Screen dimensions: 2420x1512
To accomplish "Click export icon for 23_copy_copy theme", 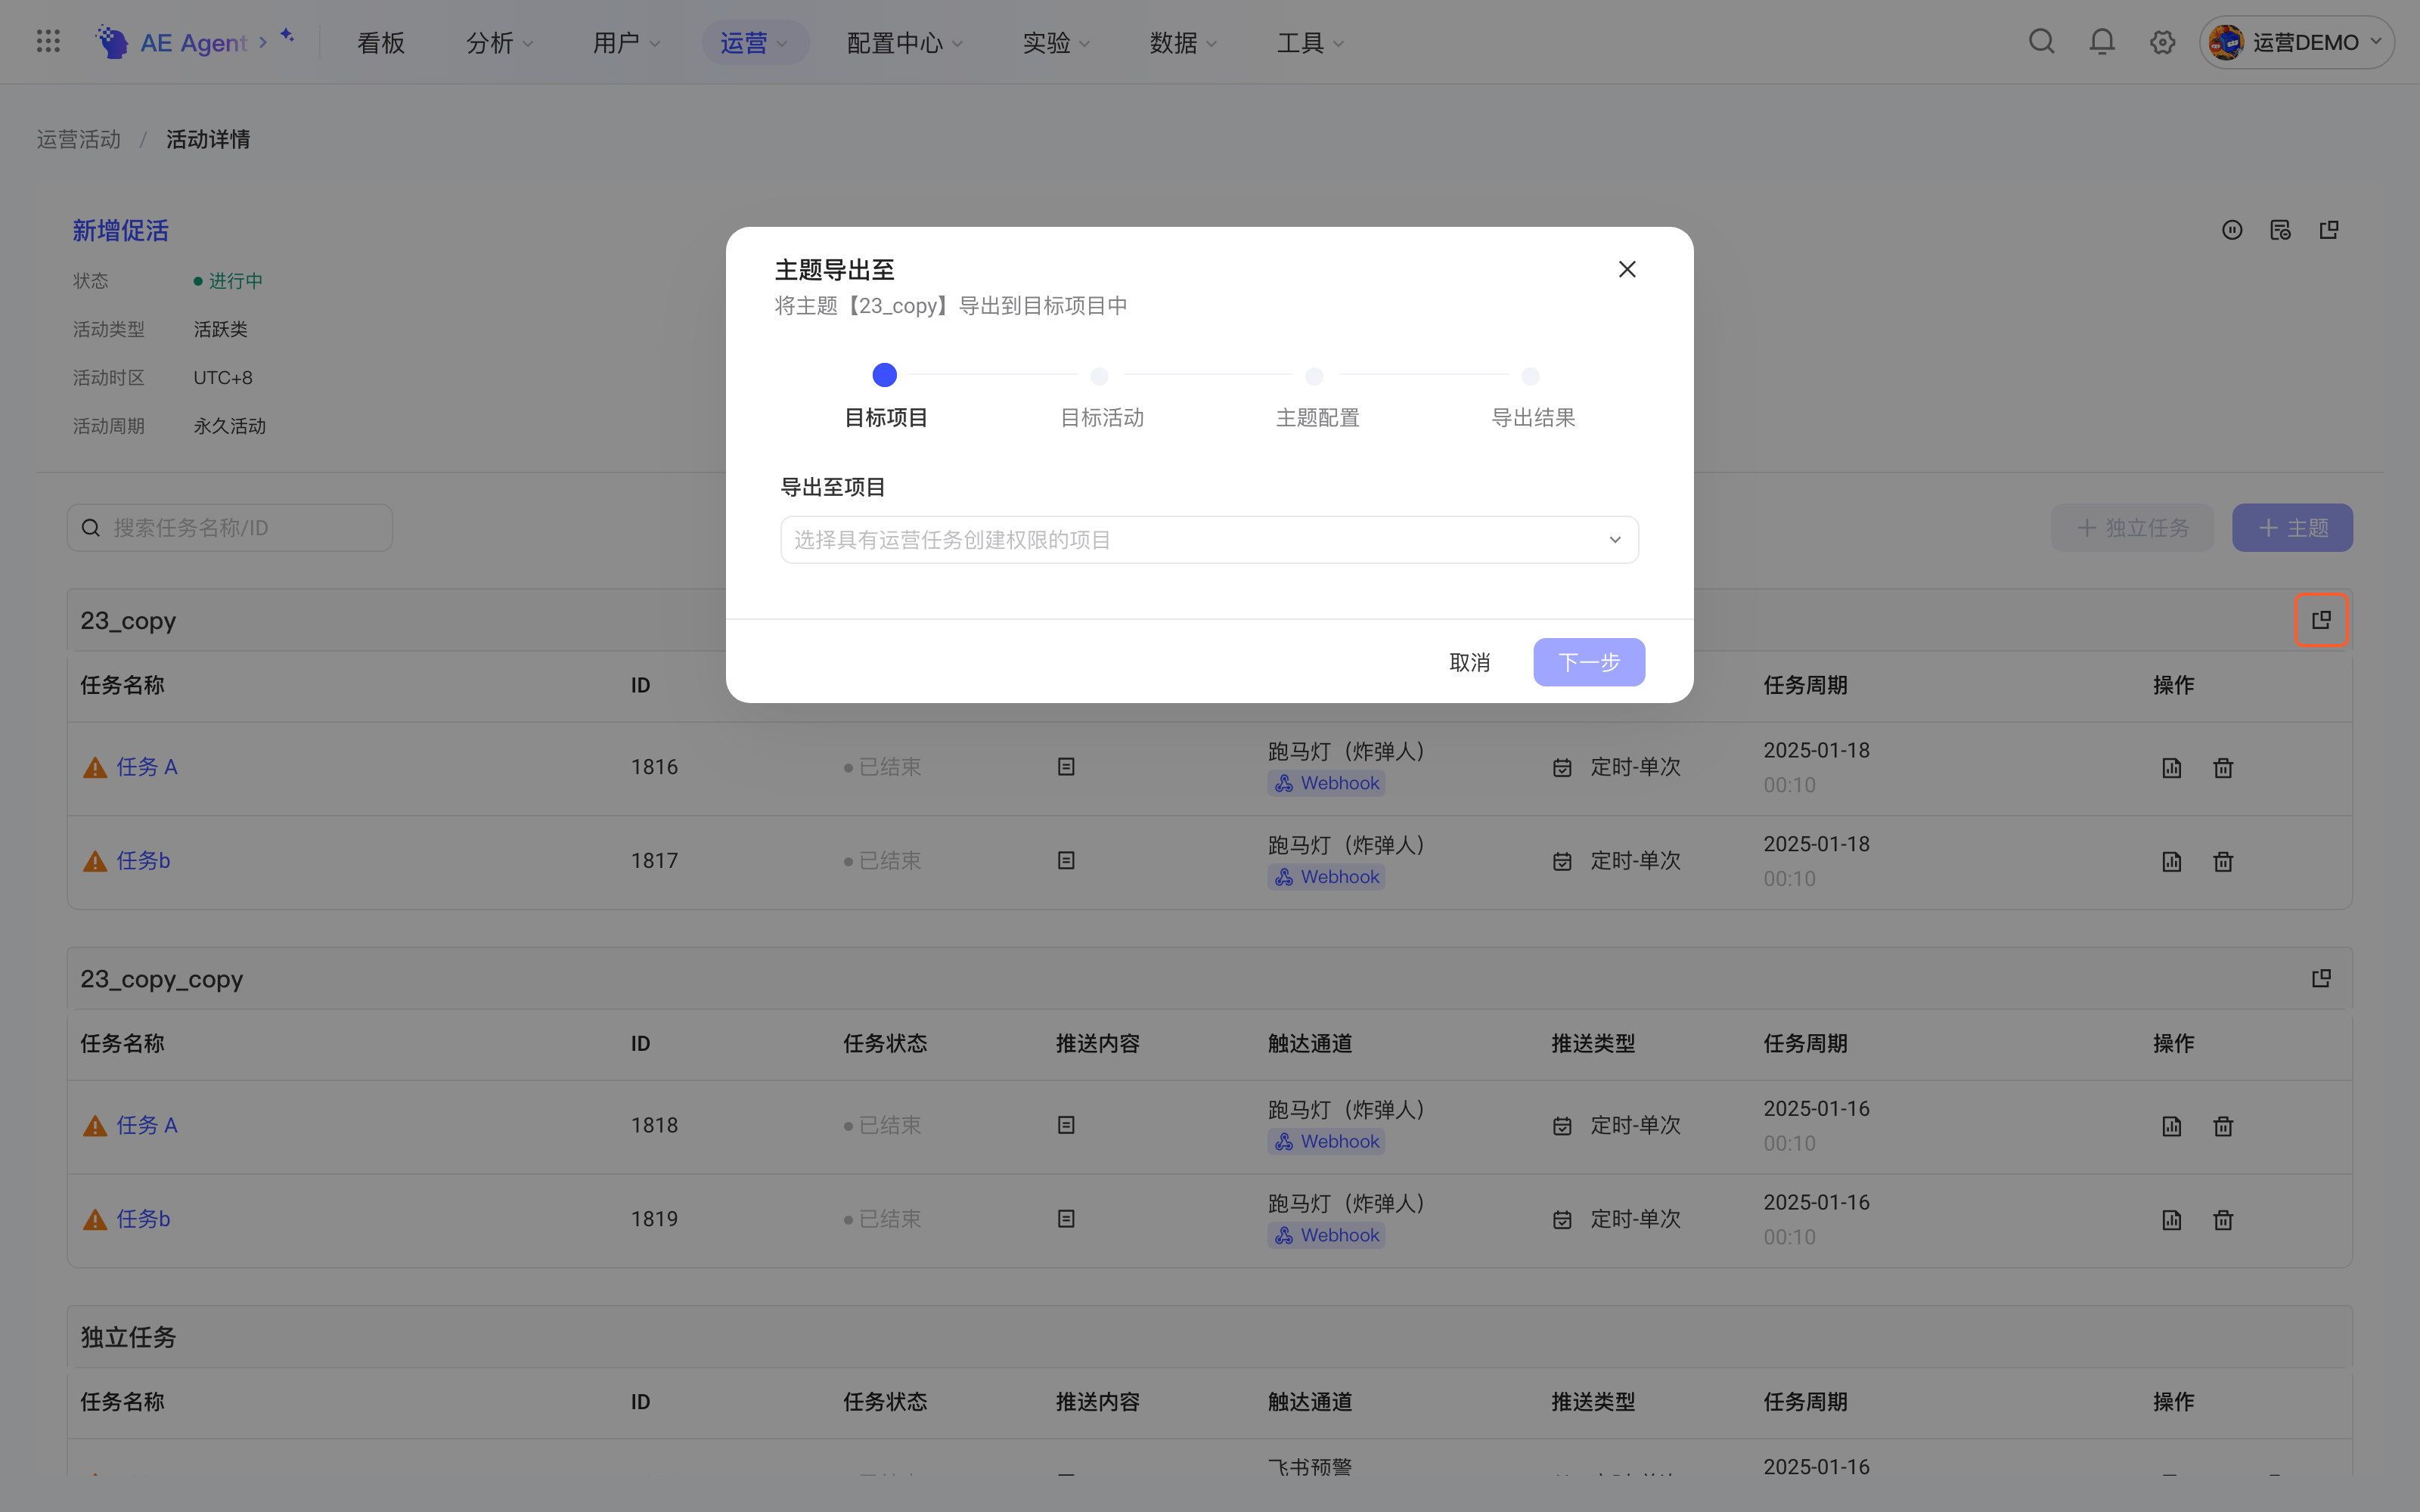I will pyautogui.click(x=2321, y=978).
